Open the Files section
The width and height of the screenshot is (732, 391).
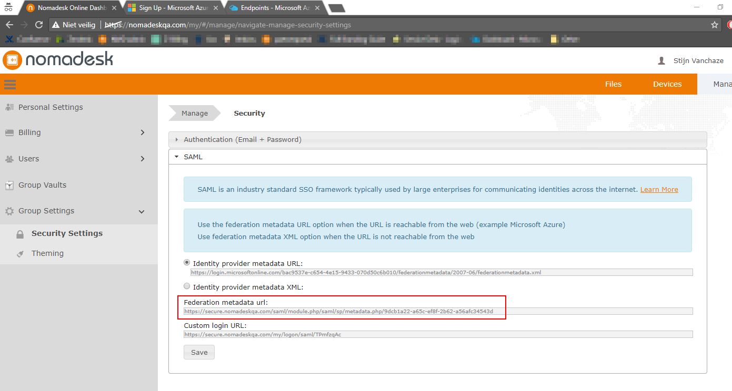tap(613, 84)
